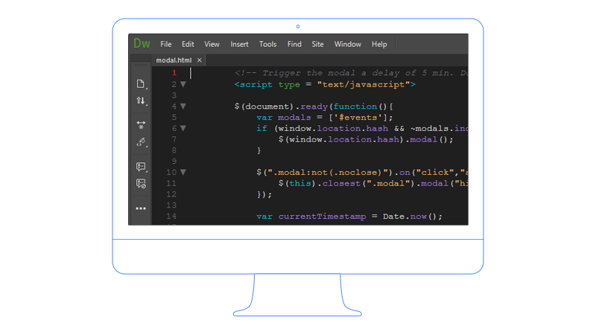
Task: Click the 'script' tag name on line 2
Action: 256,85
